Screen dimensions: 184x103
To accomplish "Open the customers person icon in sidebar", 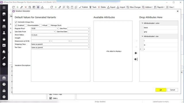I will (x=4, y=33).
